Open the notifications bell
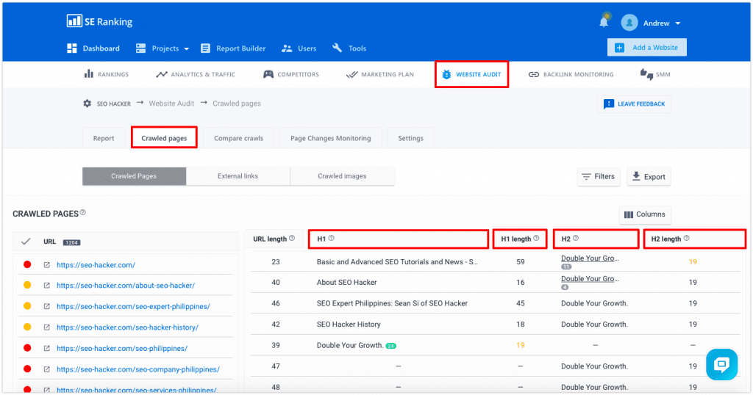 [604, 21]
